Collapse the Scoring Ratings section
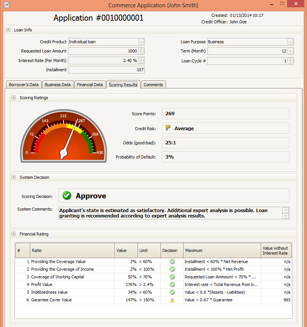307x327 pixels. click(14, 98)
